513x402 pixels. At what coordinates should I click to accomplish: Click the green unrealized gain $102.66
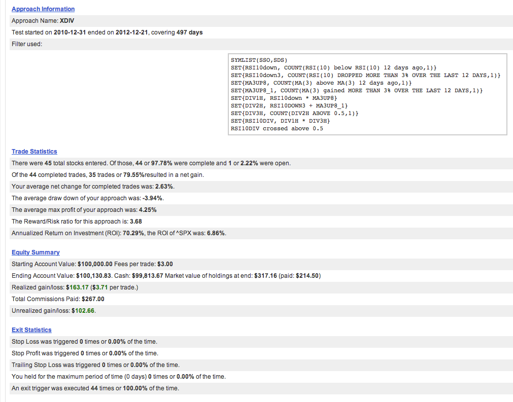[83, 311]
